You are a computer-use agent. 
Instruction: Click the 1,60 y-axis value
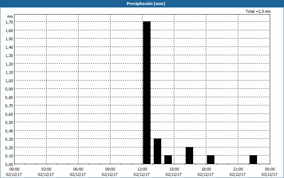9,30
